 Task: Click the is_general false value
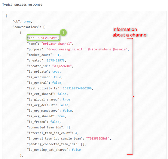pyautogui.click(x=57, y=83)
